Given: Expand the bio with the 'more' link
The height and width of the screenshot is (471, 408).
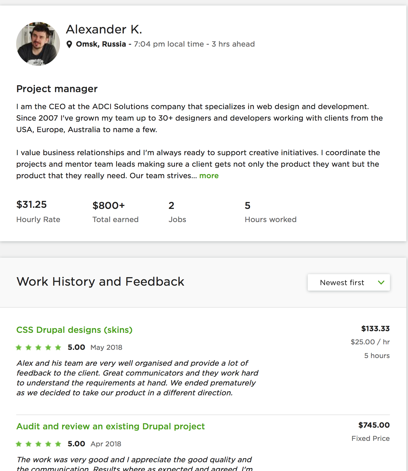Looking at the screenshot, I should [209, 176].
